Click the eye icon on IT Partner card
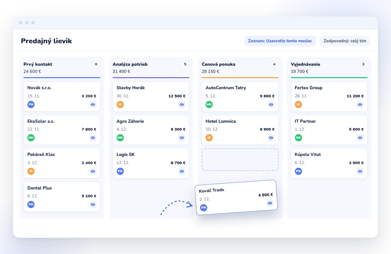The height and width of the screenshot is (254, 391). [x=360, y=138]
